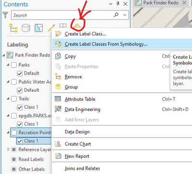Uncheck Class 1 under Trails

coord(20,107)
